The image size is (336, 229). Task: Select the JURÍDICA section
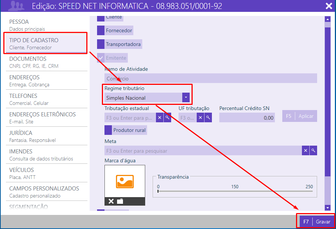[x=47, y=136]
